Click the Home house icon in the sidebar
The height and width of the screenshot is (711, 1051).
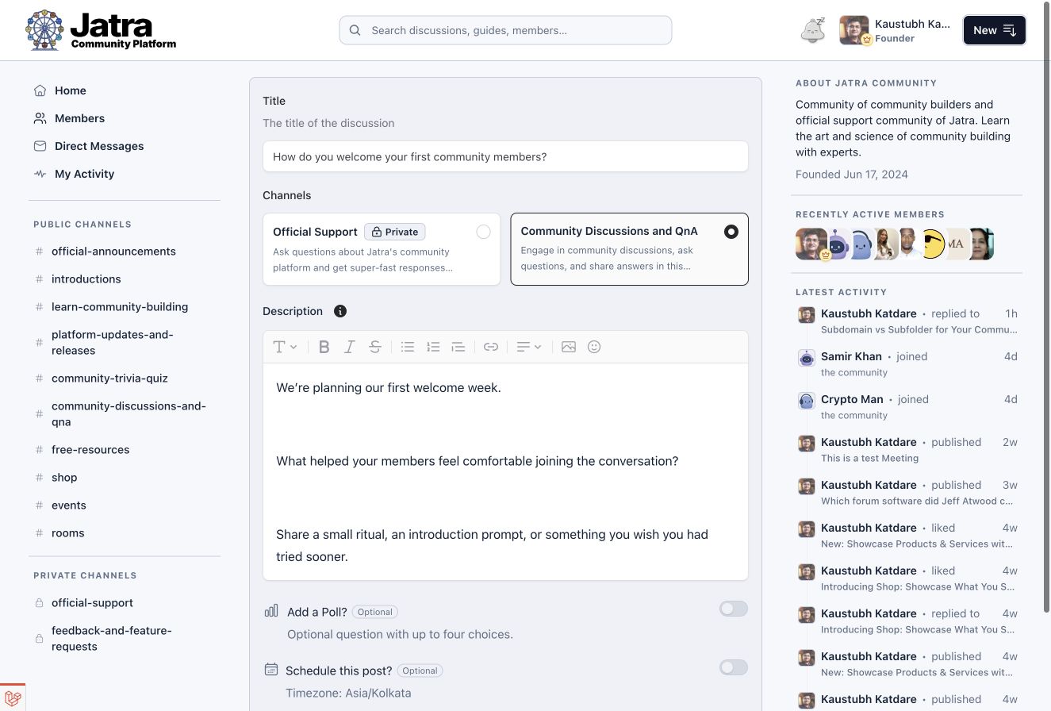[40, 90]
